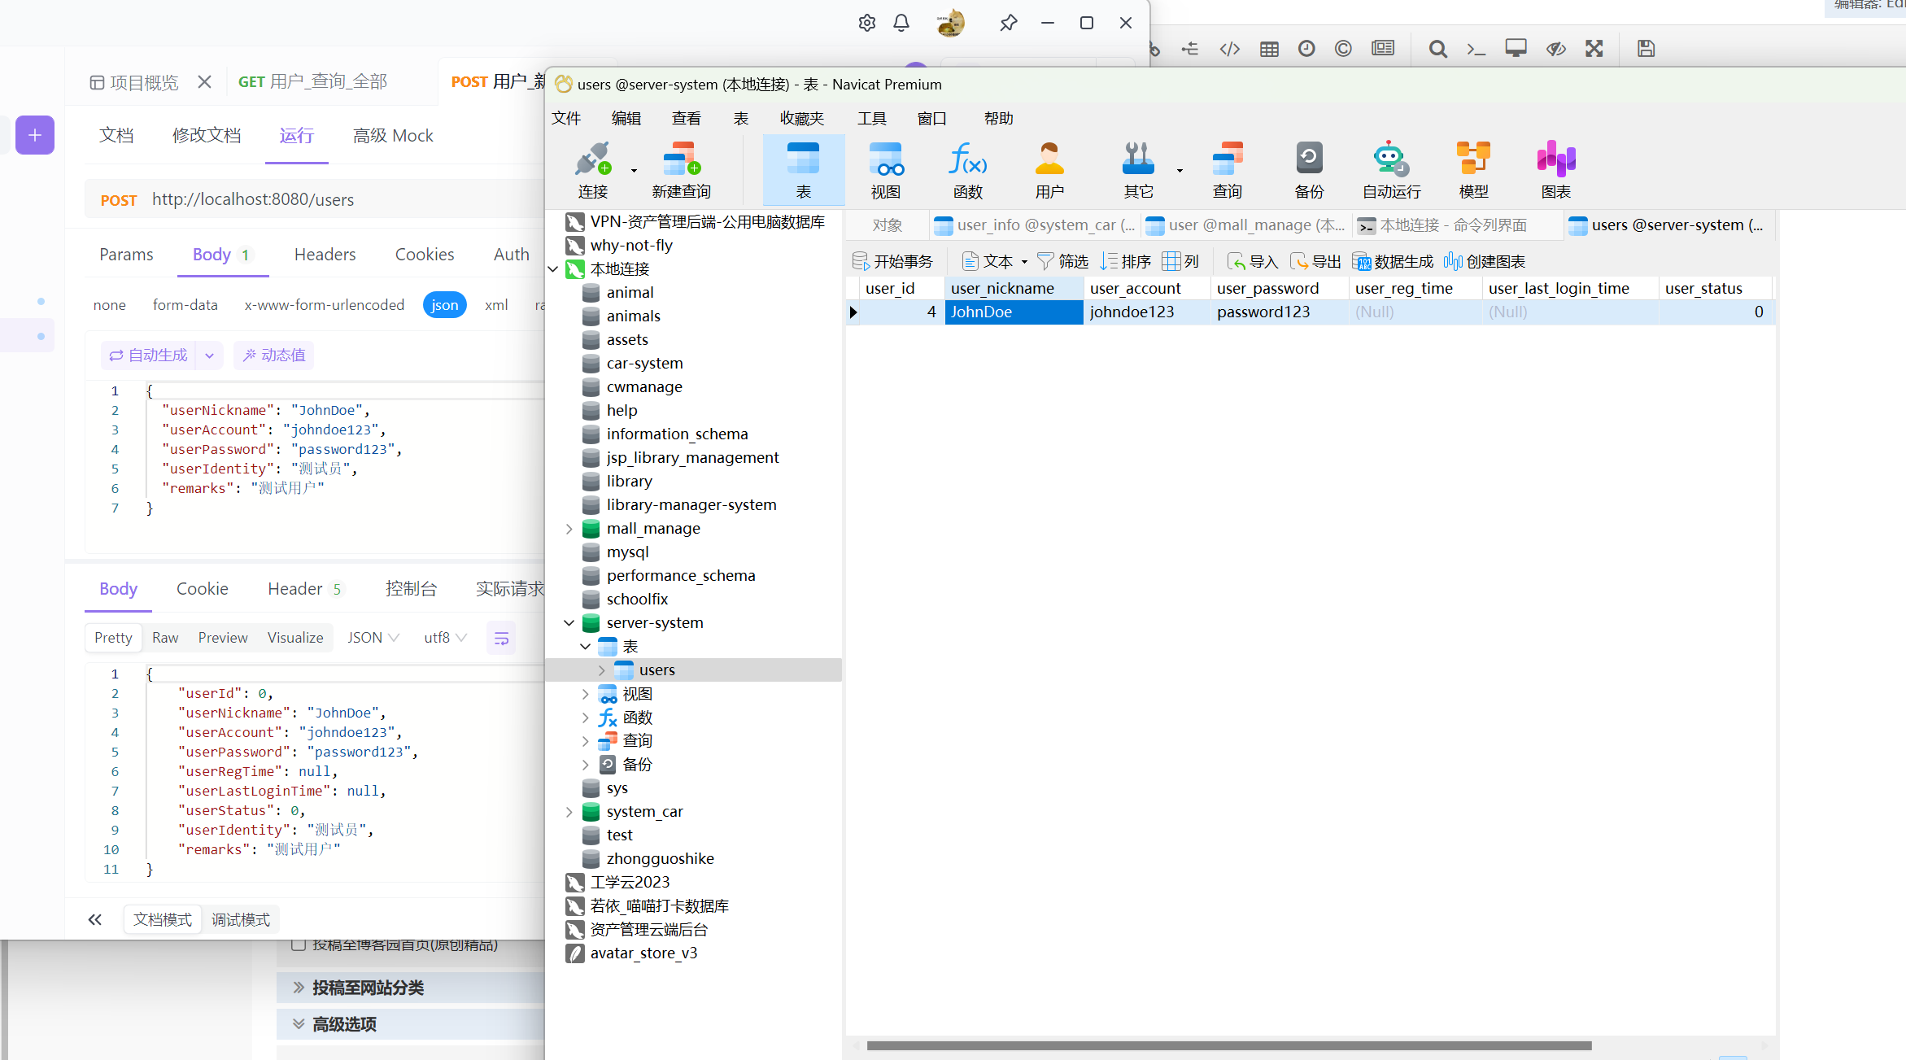Open the JSON format dropdown in response

tap(373, 638)
